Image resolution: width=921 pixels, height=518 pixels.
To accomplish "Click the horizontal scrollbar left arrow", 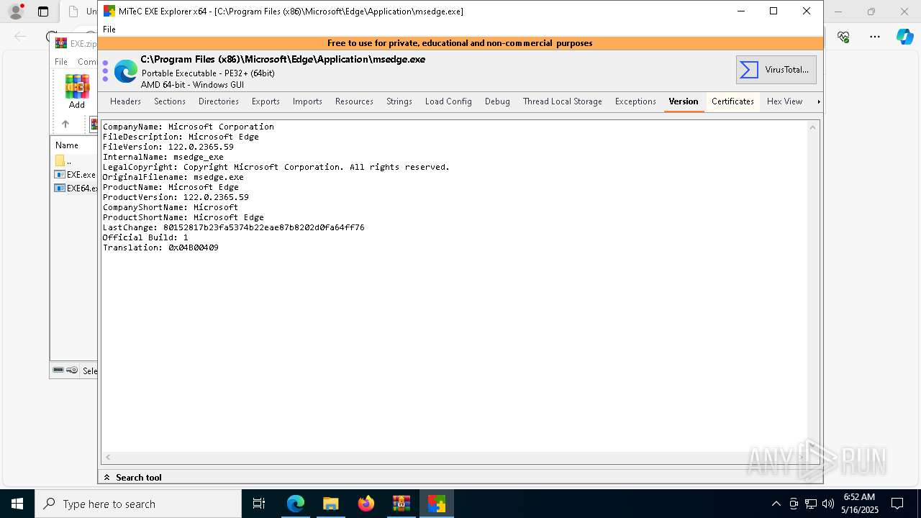I will pos(109,457).
